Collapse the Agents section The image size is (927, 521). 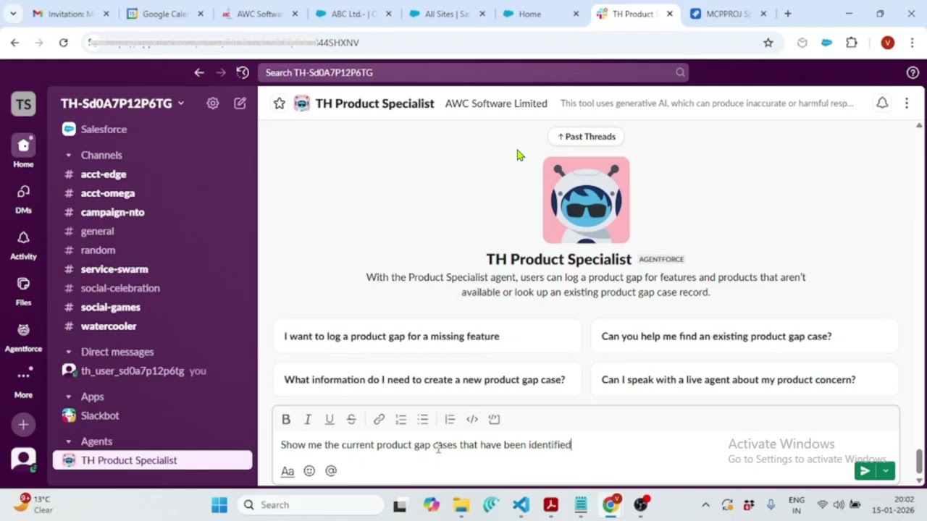point(69,441)
